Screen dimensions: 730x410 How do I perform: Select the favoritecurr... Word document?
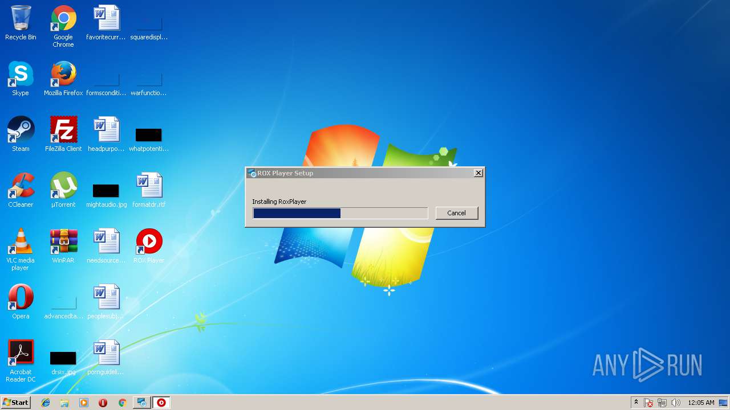click(106, 23)
